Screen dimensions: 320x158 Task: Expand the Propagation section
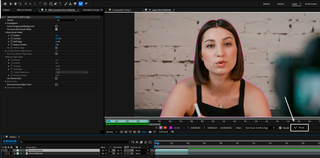pyautogui.click(x=6, y=23)
